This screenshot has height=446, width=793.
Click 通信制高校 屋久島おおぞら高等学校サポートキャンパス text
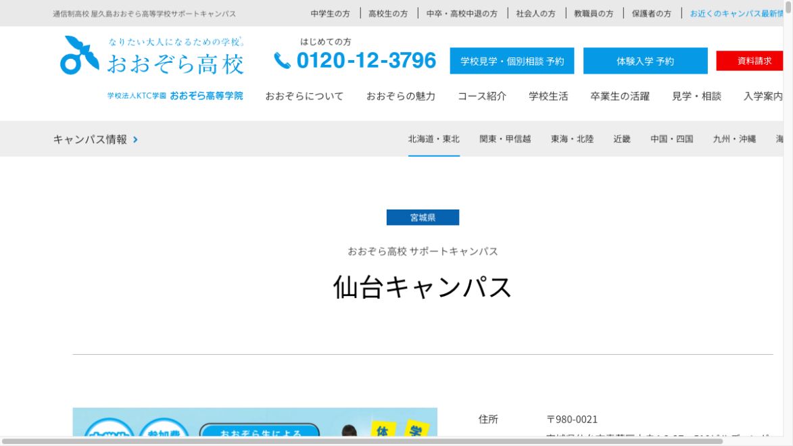144,14
